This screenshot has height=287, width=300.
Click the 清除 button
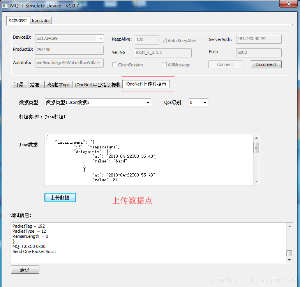point(25,270)
